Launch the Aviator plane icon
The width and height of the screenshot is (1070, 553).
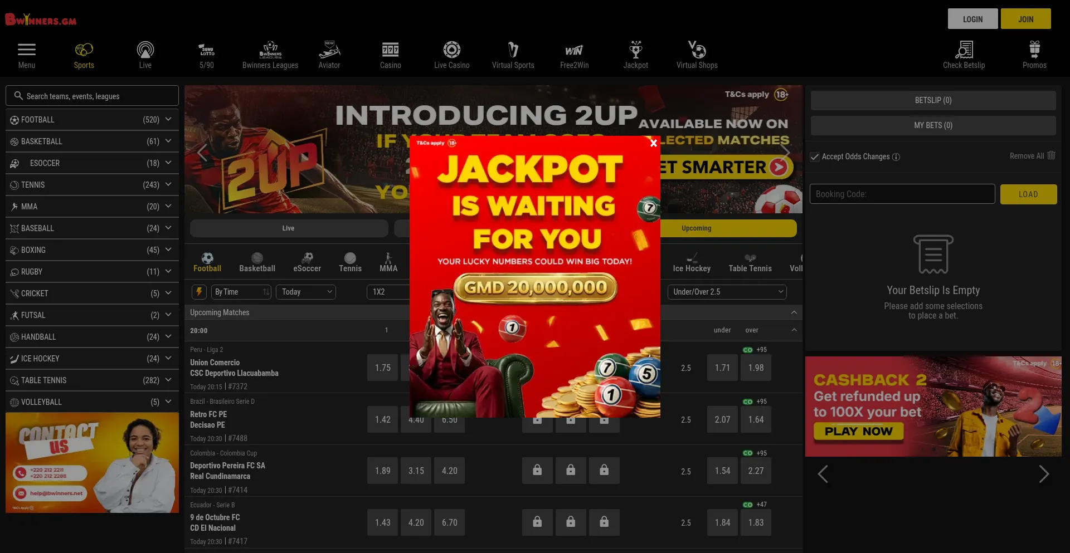(329, 50)
